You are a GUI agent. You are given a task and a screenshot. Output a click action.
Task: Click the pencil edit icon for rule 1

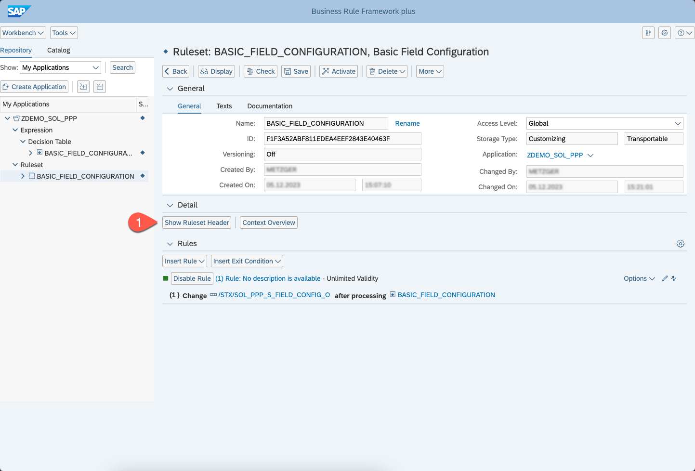[665, 278]
